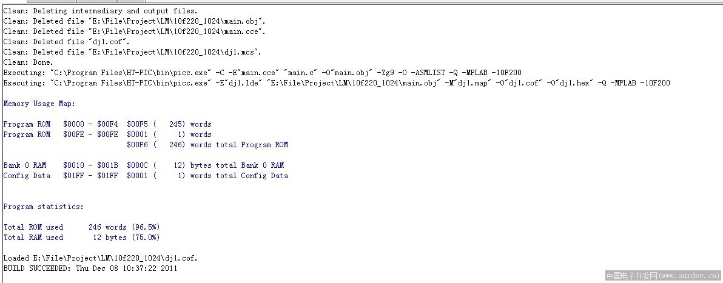Click the 'Loaded E:\File\Project...dj1.cof' line
Image resolution: width=723 pixels, height=283 pixels.
click(x=101, y=258)
